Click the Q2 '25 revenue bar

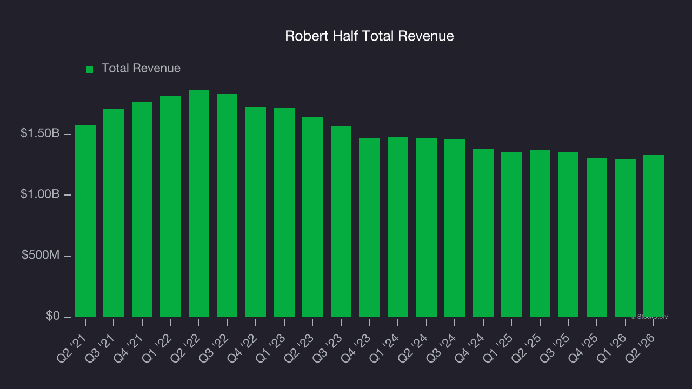[x=540, y=234]
